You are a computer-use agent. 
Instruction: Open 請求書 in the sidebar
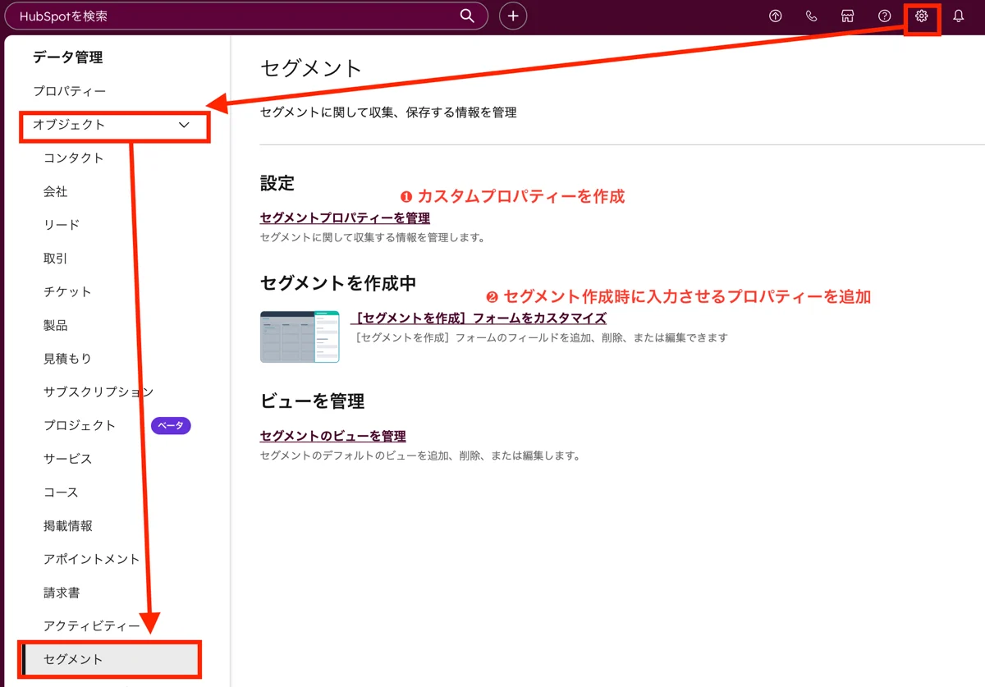pos(63,592)
